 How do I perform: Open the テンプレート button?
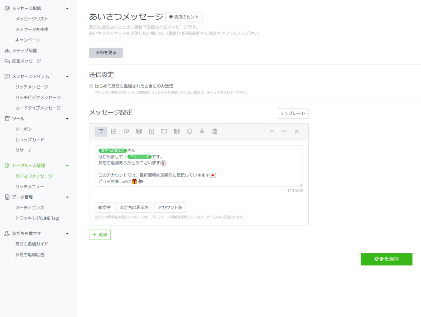coord(292,114)
